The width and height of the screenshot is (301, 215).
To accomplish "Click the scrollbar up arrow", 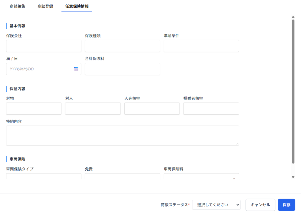I will (293, 17).
